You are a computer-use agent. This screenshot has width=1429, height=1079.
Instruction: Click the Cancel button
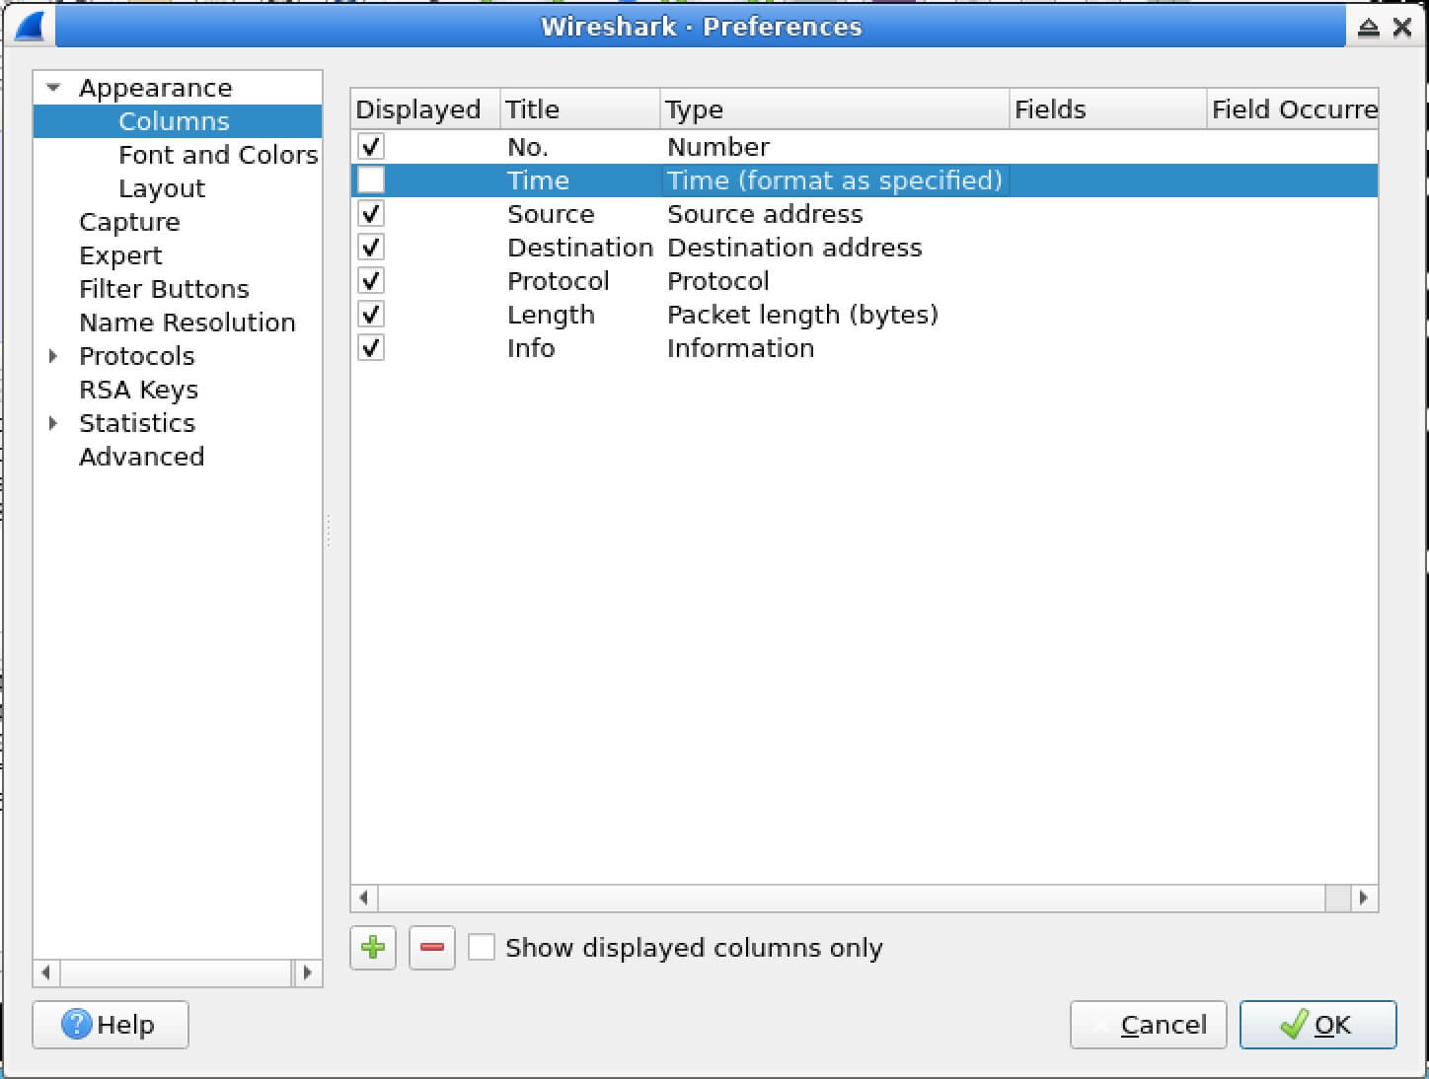click(x=1148, y=1025)
